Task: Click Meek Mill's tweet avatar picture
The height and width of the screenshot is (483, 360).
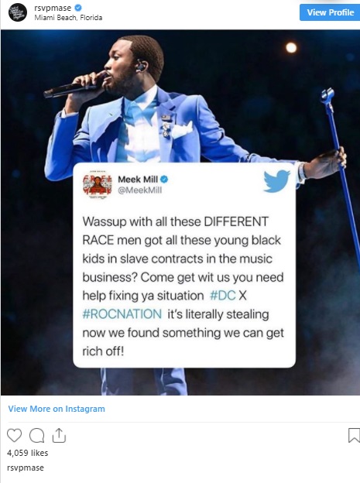Action: pos(98,185)
